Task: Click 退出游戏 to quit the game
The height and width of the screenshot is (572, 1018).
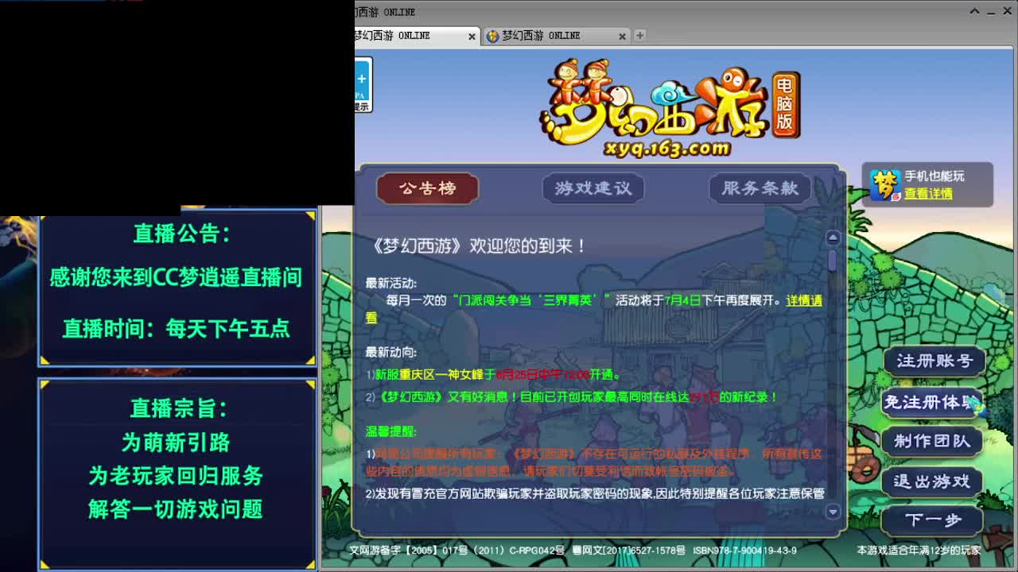Action: 931,481
